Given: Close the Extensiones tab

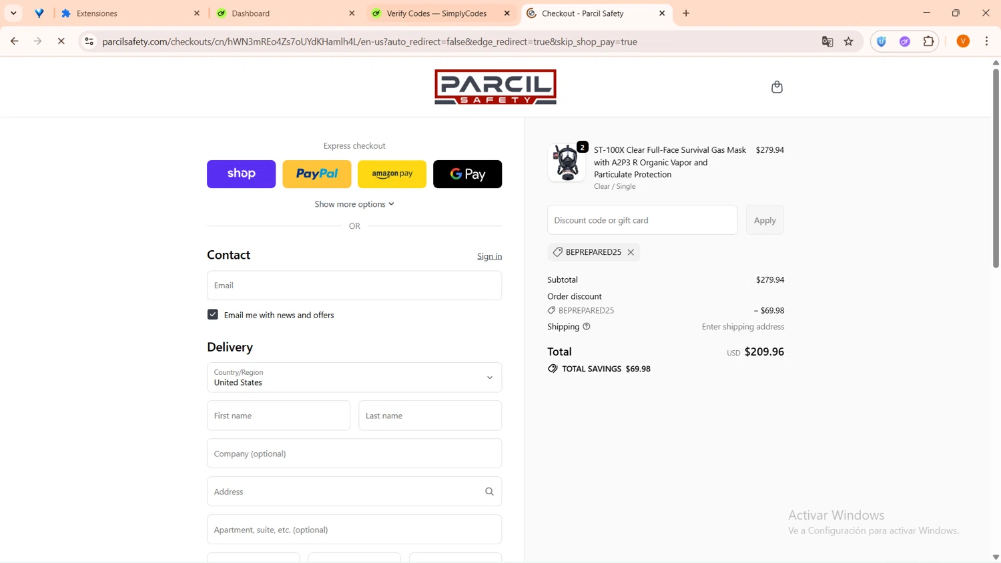Looking at the screenshot, I should click(x=197, y=13).
